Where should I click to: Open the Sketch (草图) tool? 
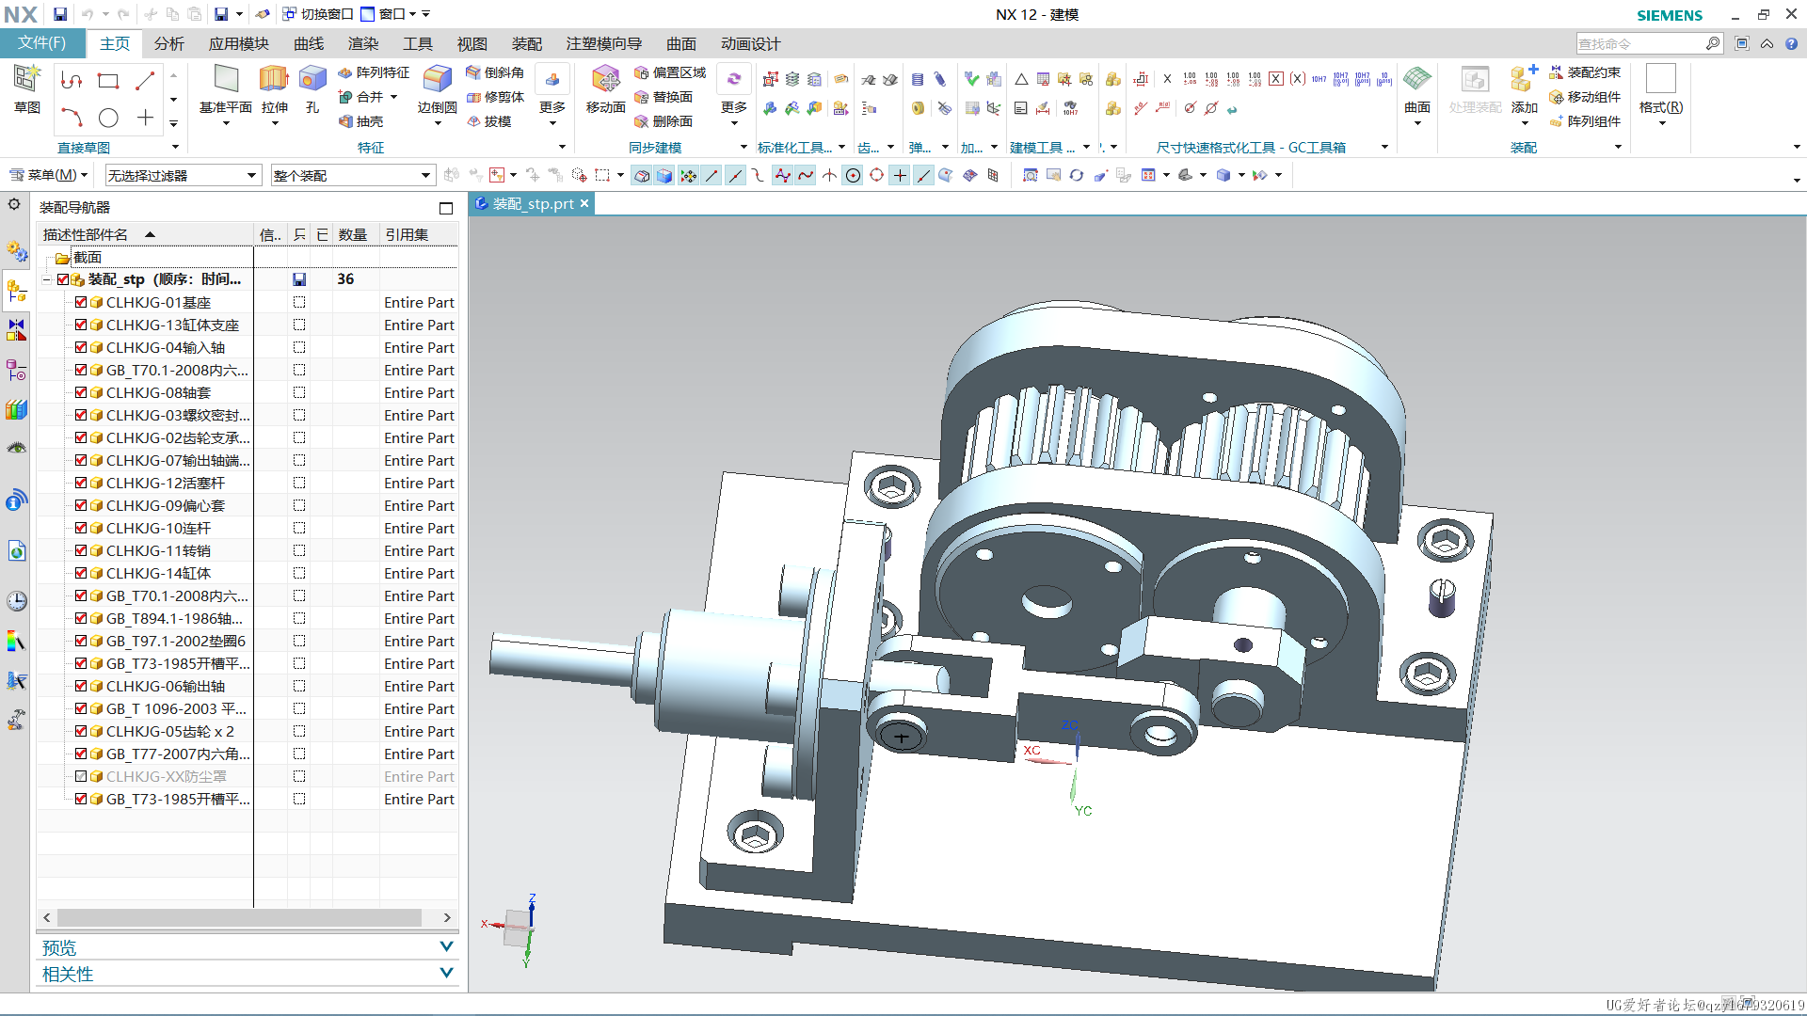pyautogui.click(x=27, y=89)
